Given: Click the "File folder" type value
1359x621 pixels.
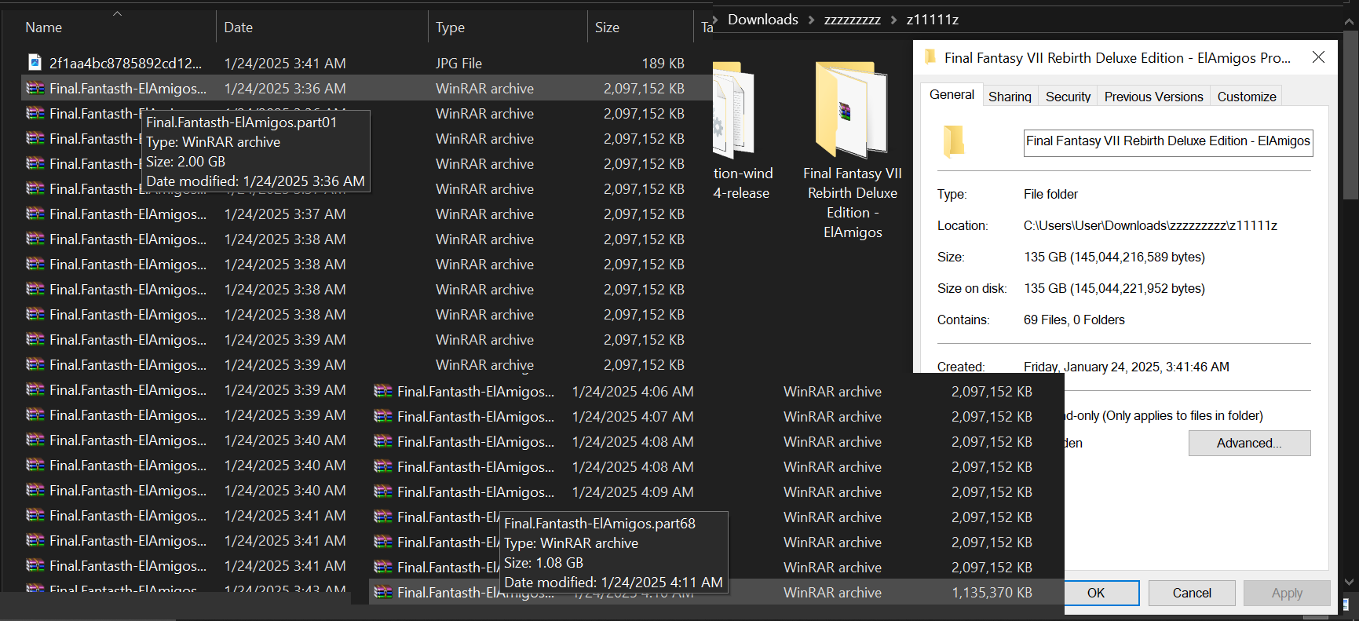Looking at the screenshot, I should click(1050, 194).
